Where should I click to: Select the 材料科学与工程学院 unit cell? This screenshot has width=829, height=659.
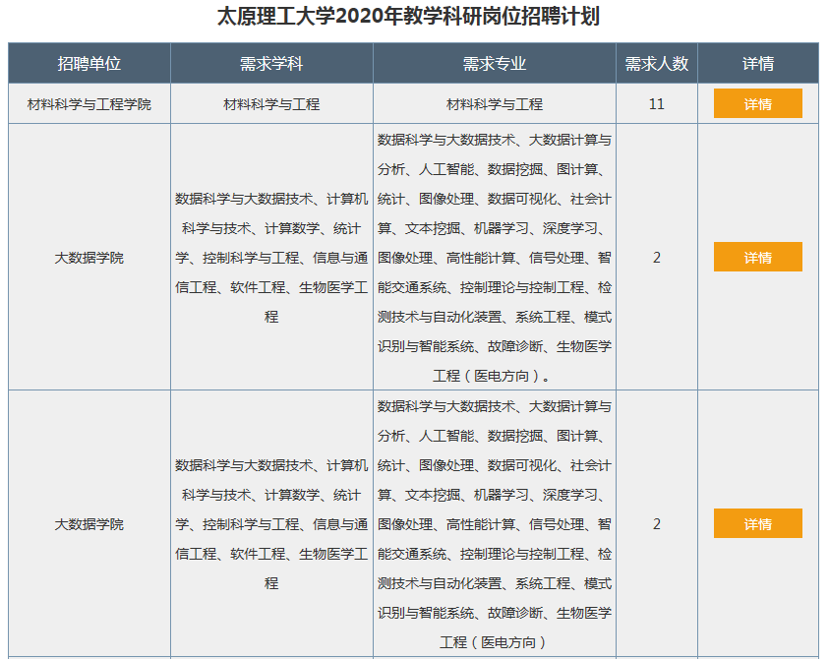[x=89, y=104]
